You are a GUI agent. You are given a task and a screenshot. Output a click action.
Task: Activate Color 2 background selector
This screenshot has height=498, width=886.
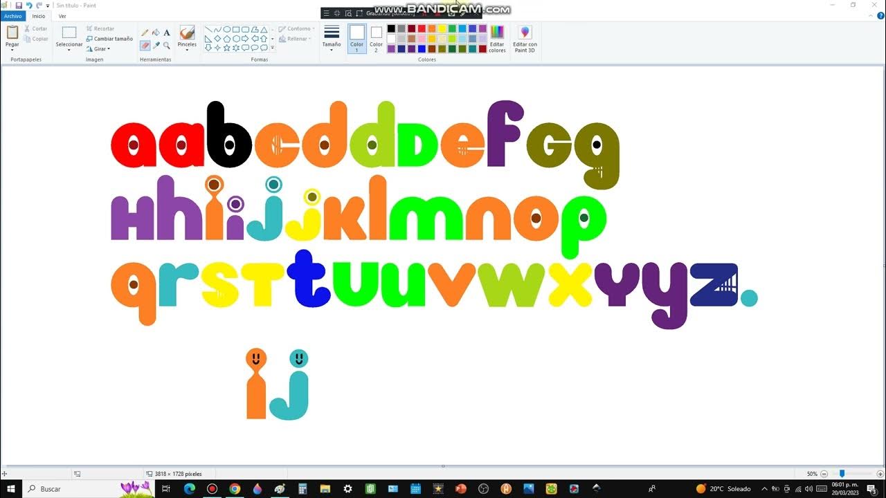pos(376,39)
